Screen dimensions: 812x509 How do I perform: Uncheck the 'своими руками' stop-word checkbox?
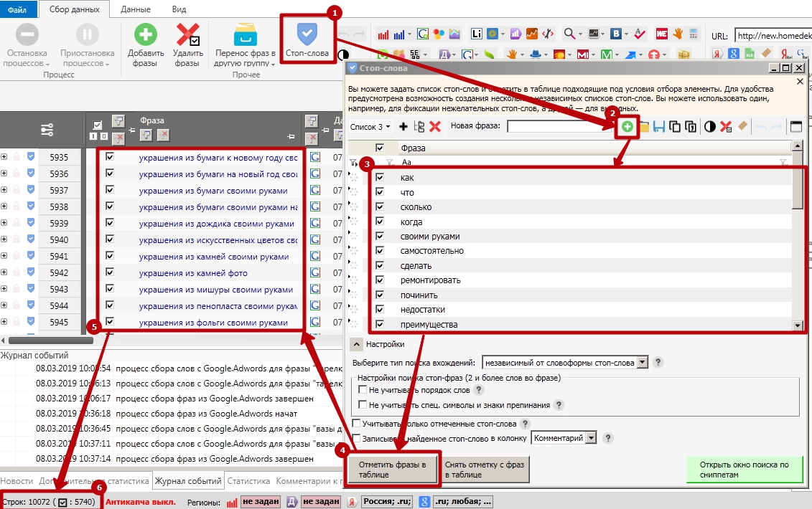point(380,236)
